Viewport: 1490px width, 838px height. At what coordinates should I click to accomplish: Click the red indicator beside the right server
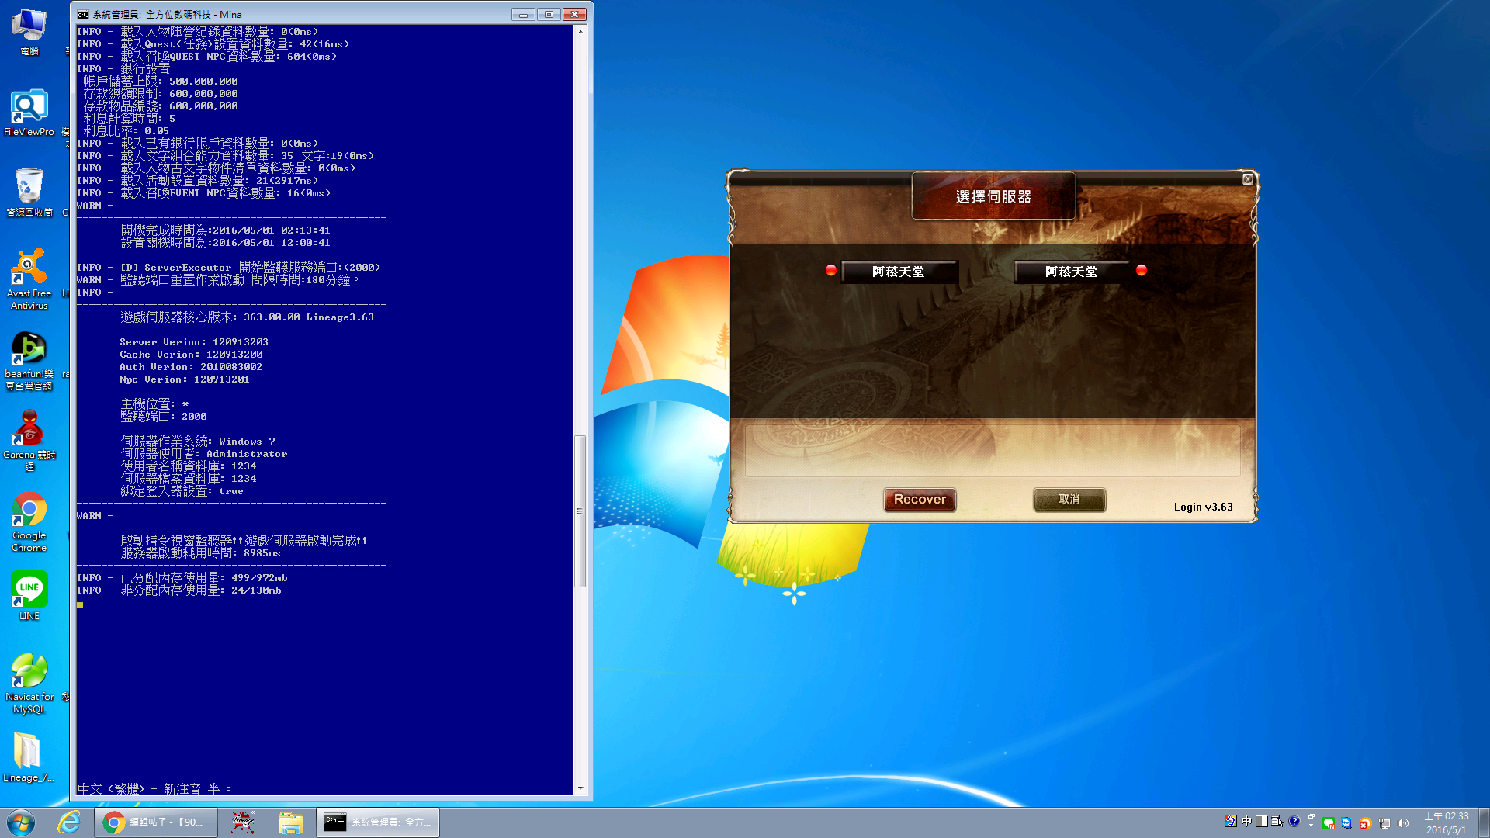pos(1142,270)
